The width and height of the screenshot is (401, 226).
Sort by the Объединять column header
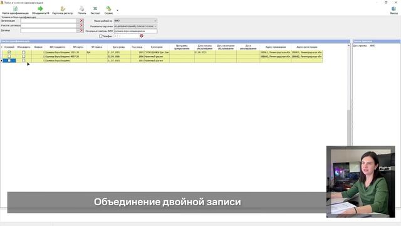[24, 47]
